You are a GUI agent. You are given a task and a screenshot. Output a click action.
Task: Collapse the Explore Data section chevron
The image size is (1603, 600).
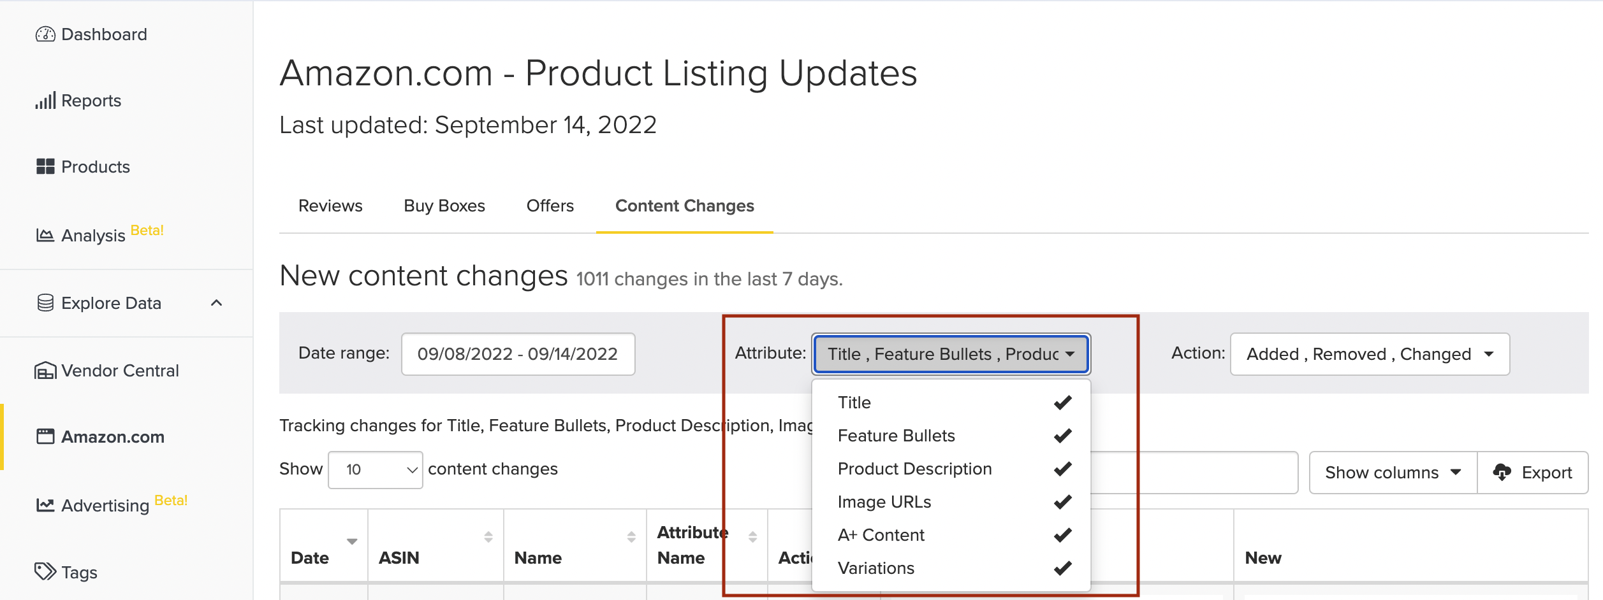coord(217,303)
